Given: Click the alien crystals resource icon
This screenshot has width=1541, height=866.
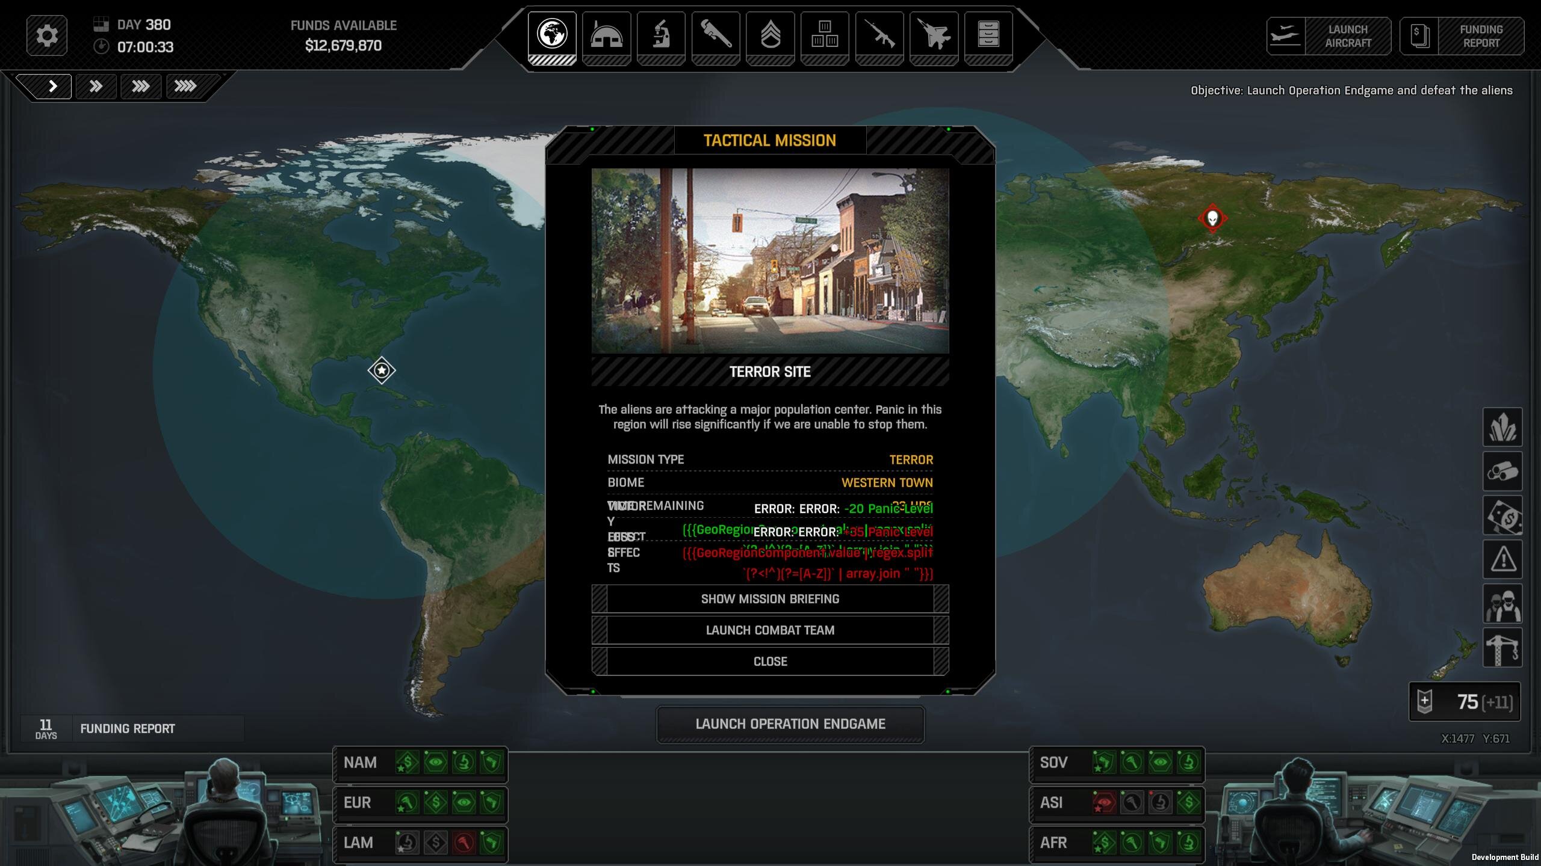Looking at the screenshot, I should [x=1502, y=428].
